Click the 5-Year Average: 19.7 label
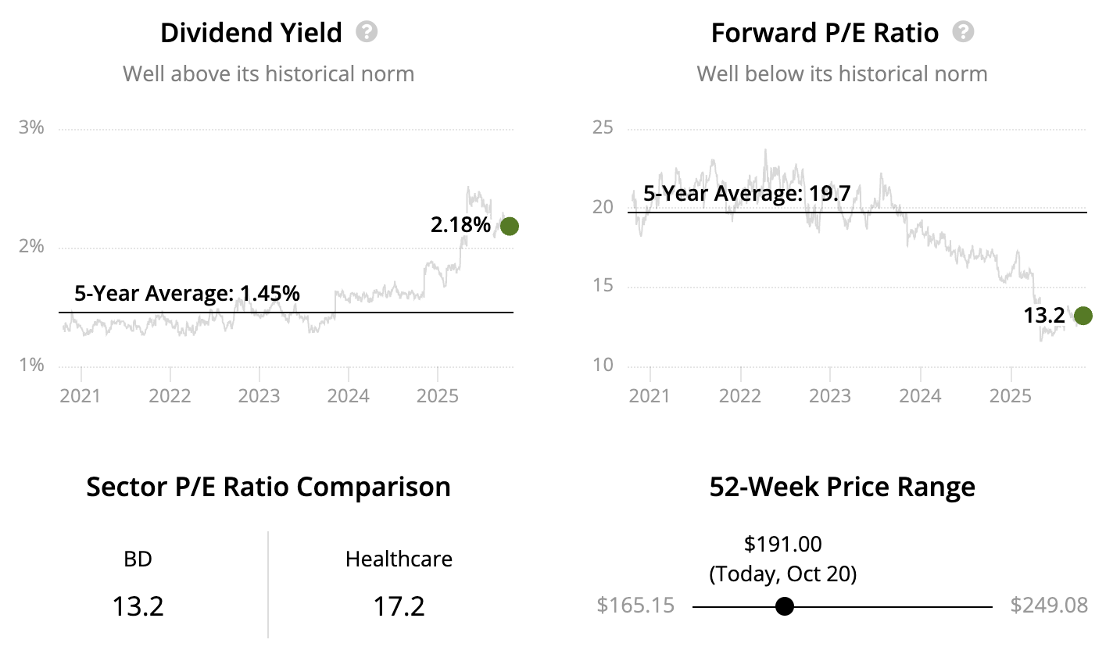 pos(746,194)
